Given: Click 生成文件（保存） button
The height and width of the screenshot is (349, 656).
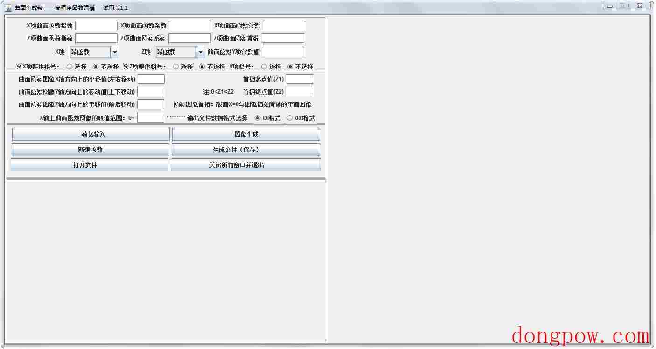Looking at the screenshot, I should [x=246, y=150].
